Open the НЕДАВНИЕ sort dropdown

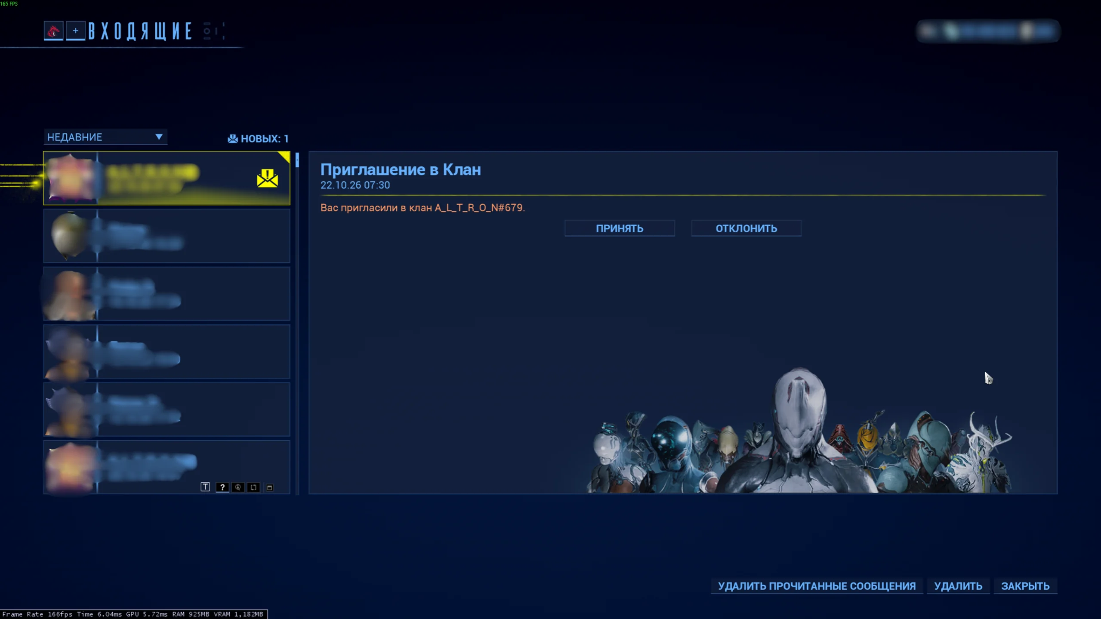[x=105, y=137]
